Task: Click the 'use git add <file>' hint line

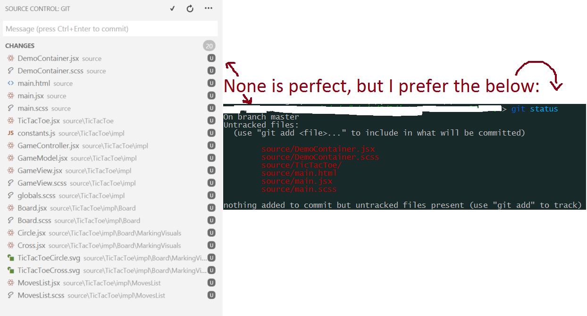Action: coord(379,133)
